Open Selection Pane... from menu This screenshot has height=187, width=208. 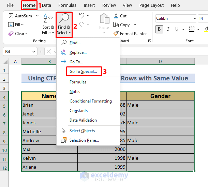click(x=88, y=140)
